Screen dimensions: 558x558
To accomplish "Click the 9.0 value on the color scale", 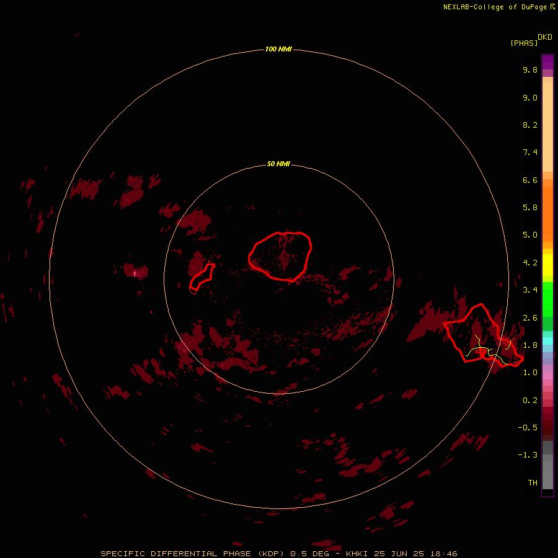I will coord(530,97).
